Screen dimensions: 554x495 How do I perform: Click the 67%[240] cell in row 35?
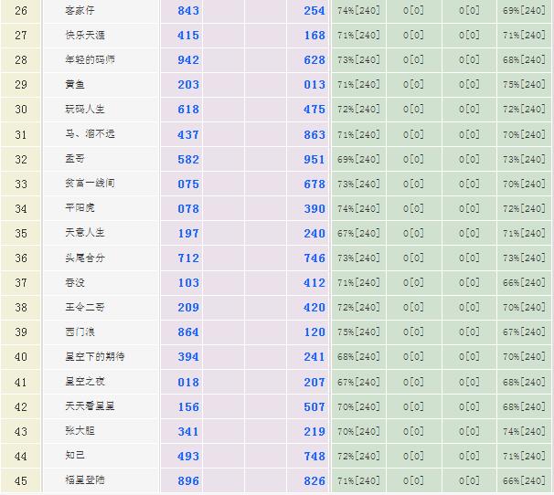tap(358, 233)
